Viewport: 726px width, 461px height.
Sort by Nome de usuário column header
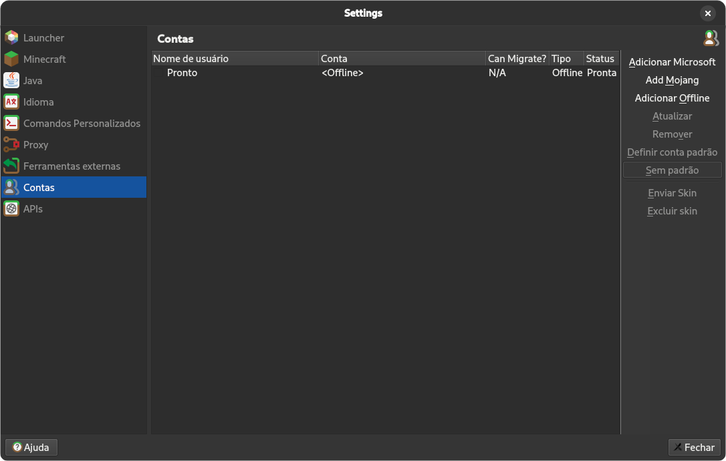[235, 58]
